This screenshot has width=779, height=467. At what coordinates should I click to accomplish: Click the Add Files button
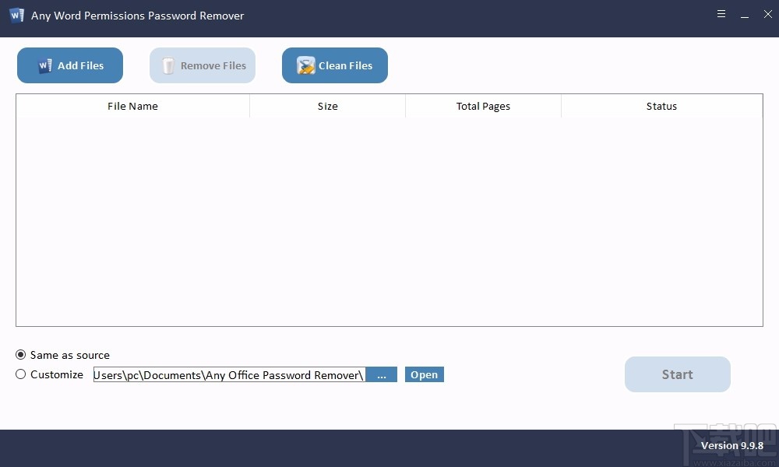click(69, 65)
